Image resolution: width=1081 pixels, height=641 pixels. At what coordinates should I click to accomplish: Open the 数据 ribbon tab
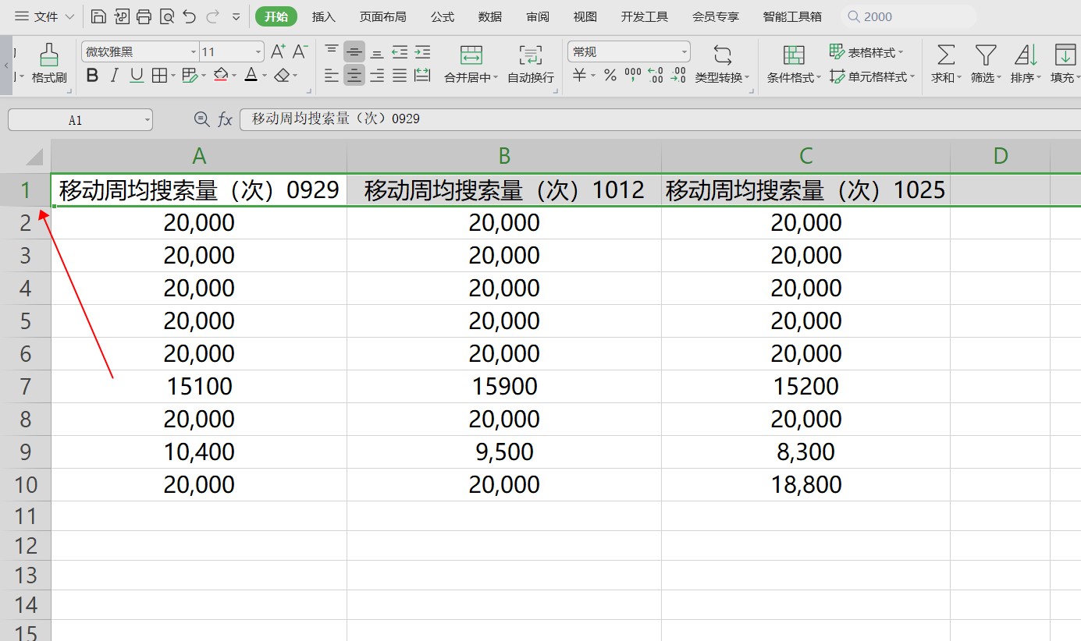click(x=489, y=16)
